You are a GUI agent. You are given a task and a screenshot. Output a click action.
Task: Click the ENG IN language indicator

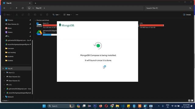click(168, 106)
